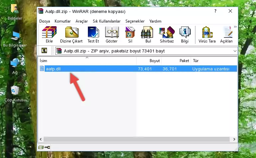Open the Sık Kullanılanlar menu

point(107,21)
